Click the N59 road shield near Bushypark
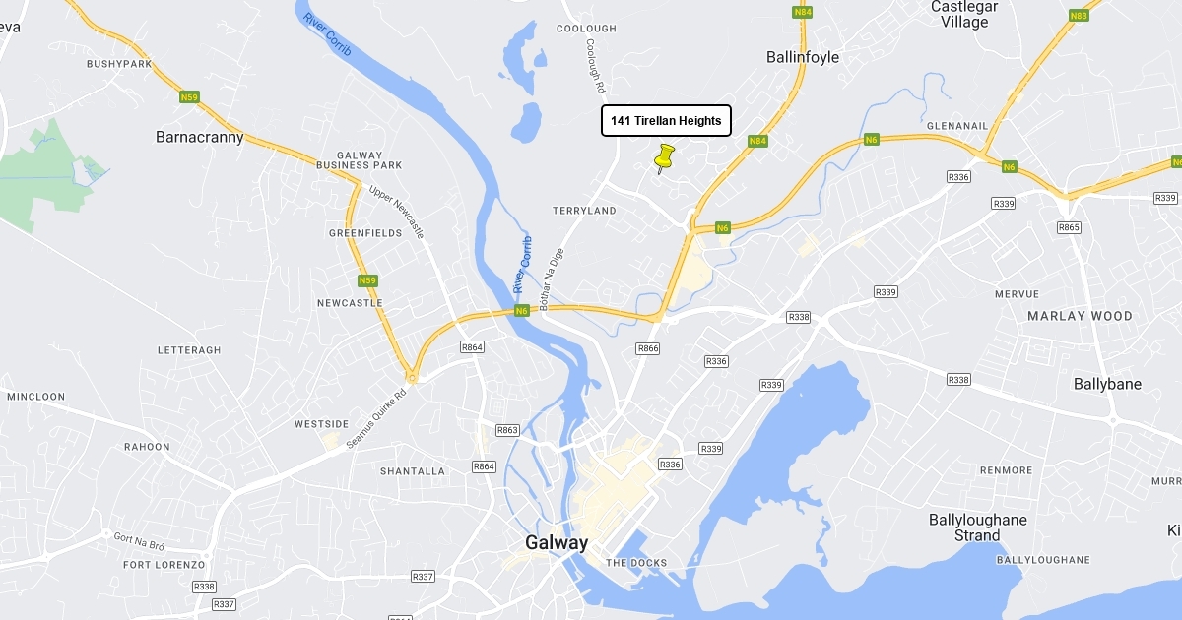 190,97
